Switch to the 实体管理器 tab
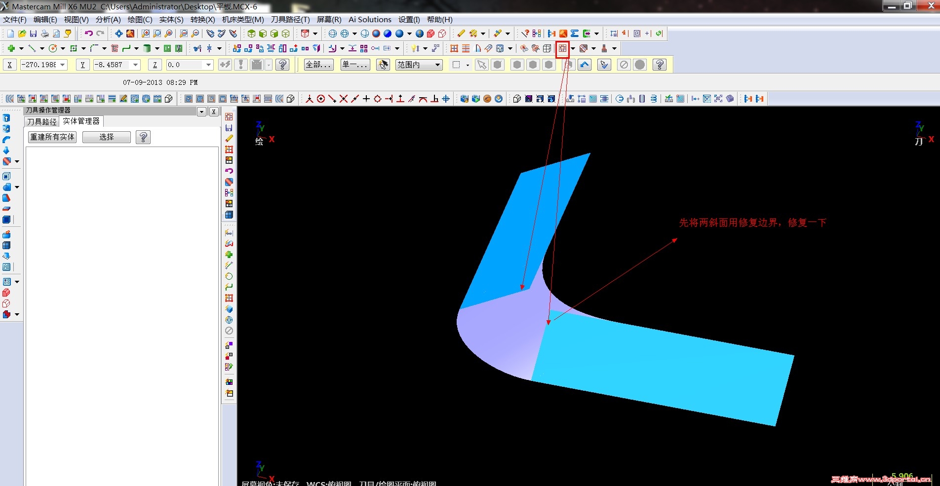This screenshot has height=486, width=940. click(x=81, y=121)
